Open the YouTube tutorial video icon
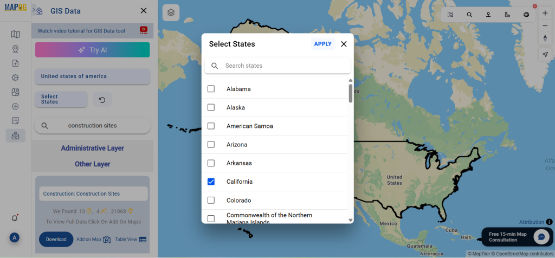The height and width of the screenshot is (258, 555). coord(143,30)
